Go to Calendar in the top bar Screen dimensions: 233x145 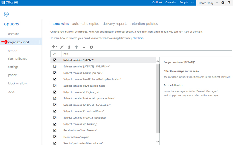171,3
